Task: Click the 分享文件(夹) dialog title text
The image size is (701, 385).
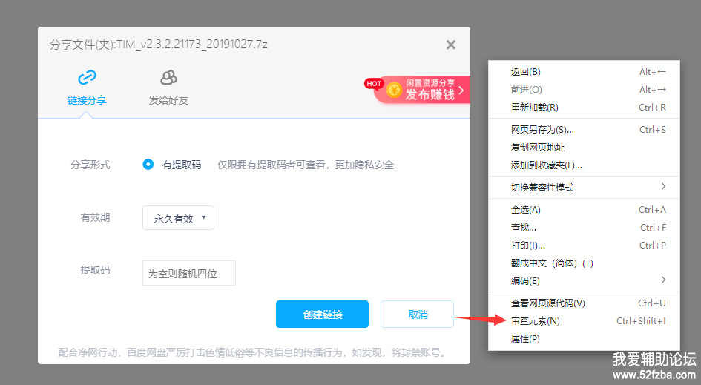Action: point(159,45)
